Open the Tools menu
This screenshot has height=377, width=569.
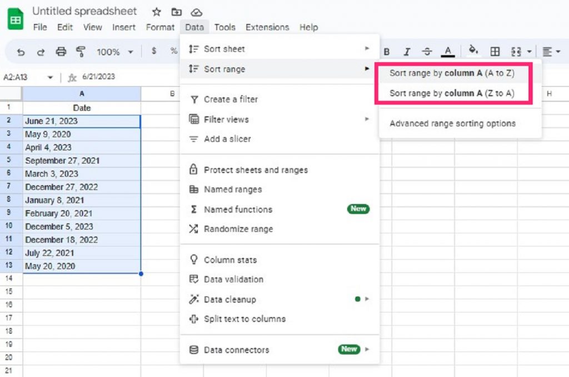coord(224,27)
